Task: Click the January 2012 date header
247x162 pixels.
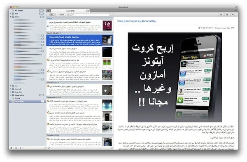Action: (x=80, y=82)
